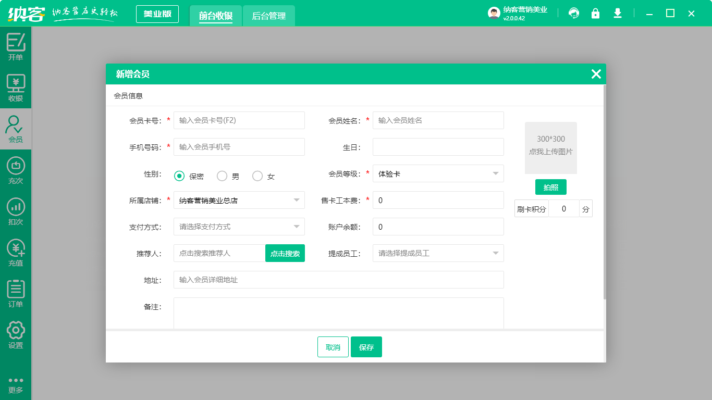Click the lock icon in the title bar
This screenshot has width=712, height=400.
(595, 13)
